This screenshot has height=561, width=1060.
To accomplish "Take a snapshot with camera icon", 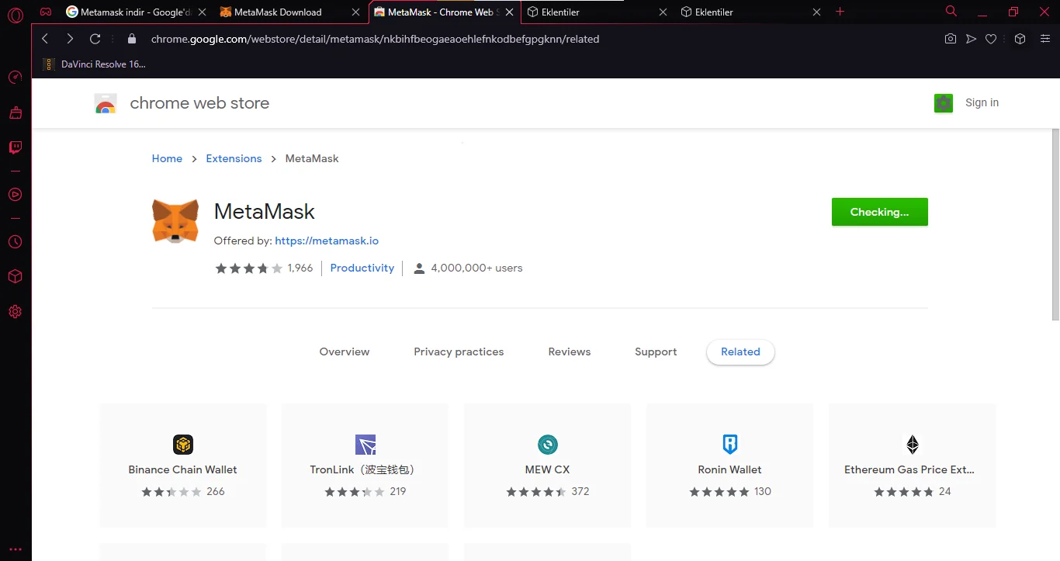I will tap(951, 39).
